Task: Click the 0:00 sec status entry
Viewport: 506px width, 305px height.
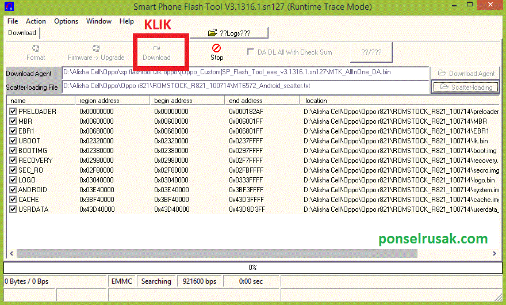Action: pos(251,281)
